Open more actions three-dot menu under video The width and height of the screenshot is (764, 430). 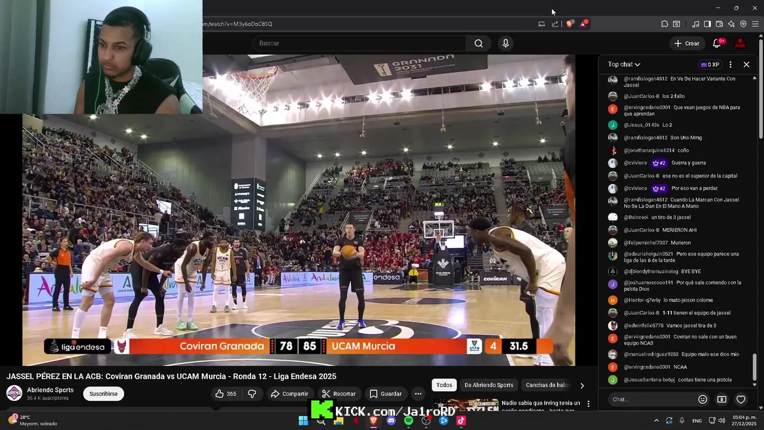coord(418,394)
